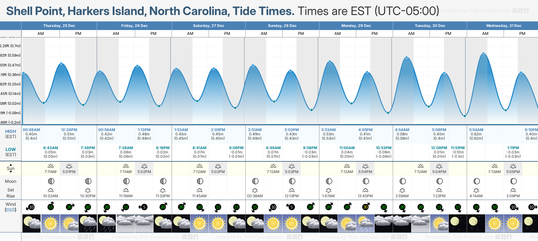Click the 5 mph wind arrow on Friday

(143, 207)
